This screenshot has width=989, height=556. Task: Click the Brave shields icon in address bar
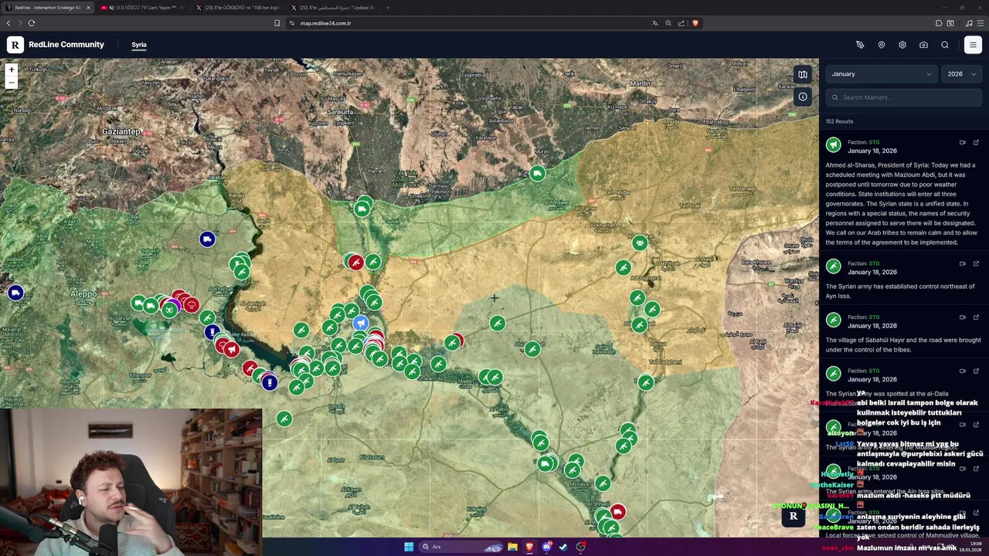point(695,23)
